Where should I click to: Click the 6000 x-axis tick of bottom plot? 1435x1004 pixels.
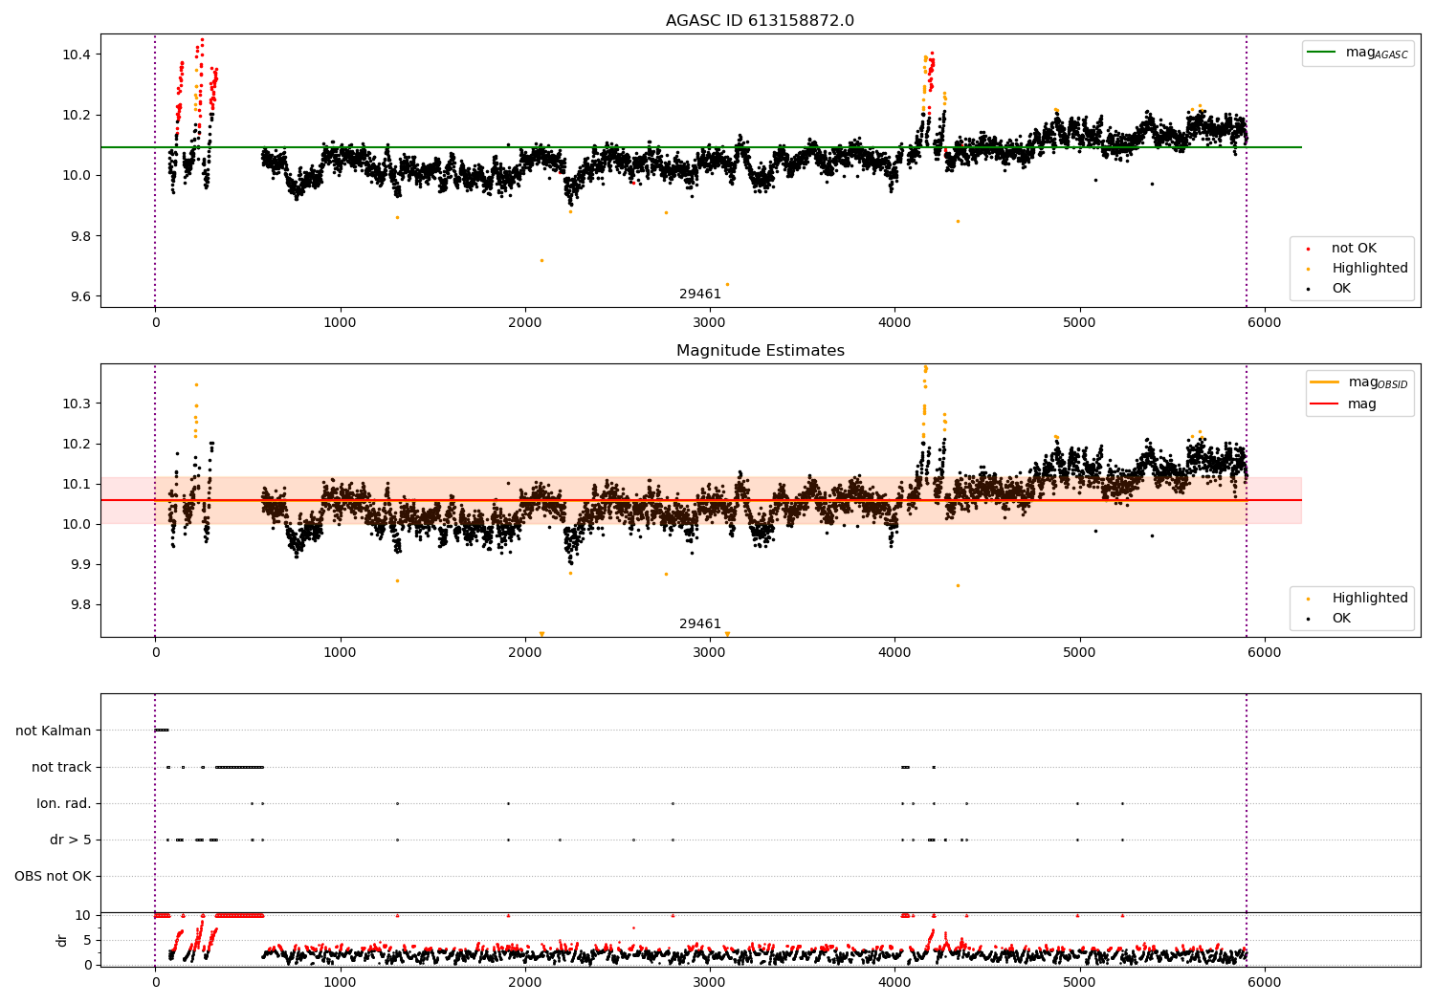[x=1265, y=981]
